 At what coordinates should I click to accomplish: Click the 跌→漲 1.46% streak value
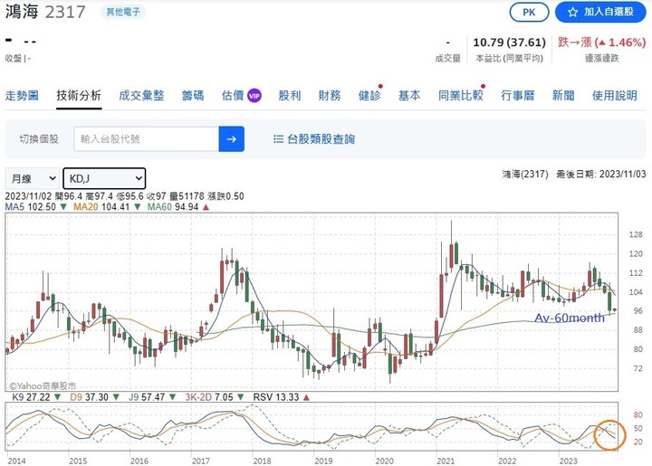601,43
